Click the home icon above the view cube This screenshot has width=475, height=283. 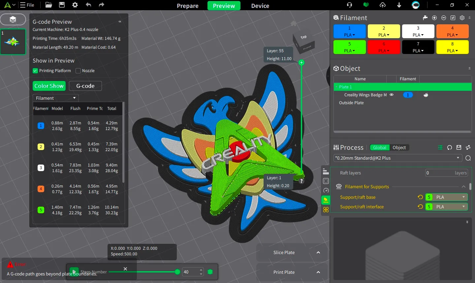(293, 23)
